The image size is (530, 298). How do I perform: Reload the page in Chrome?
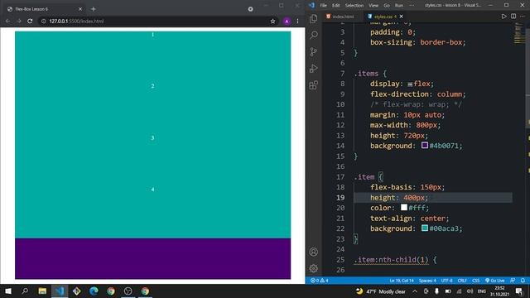click(30, 21)
